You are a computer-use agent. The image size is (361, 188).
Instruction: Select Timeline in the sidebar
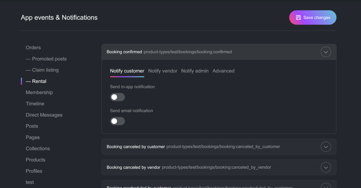click(35, 104)
